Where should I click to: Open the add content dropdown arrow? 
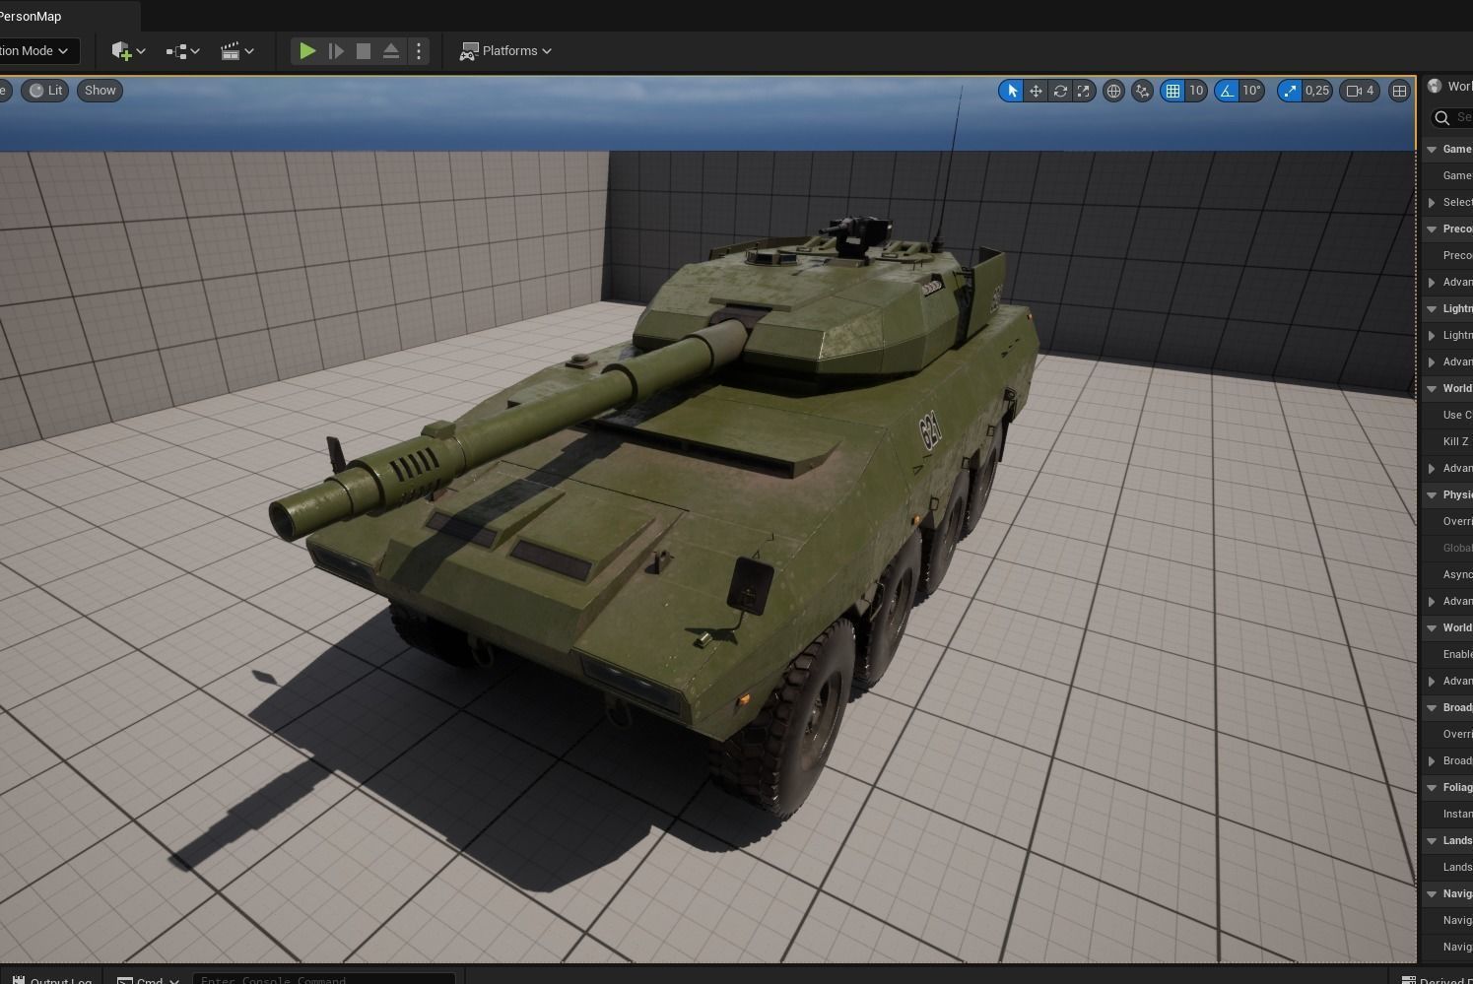pos(141,51)
